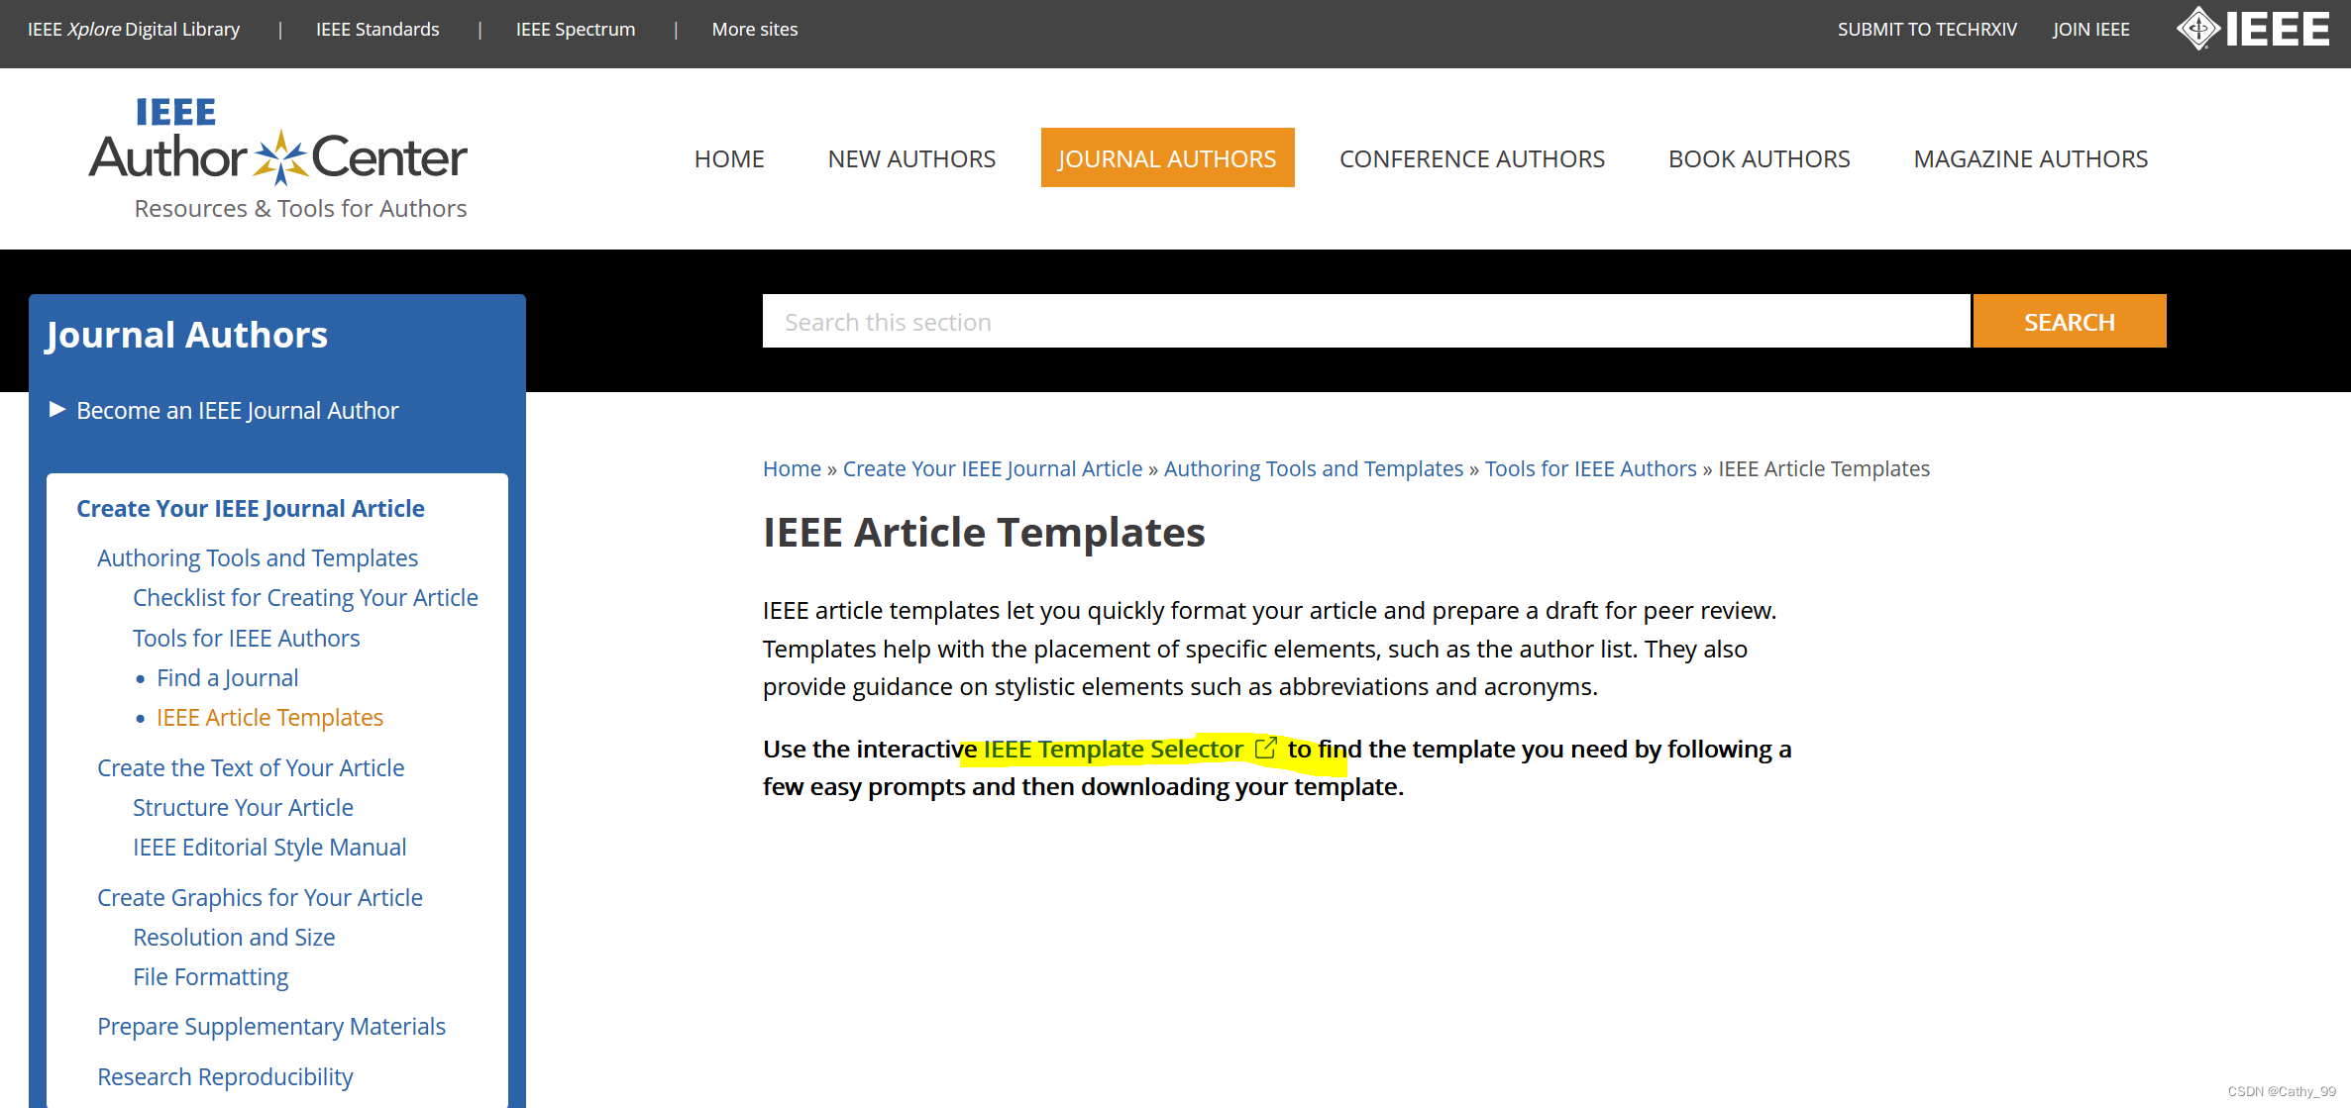Click the Journal Authors sidebar heading

[186, 335]
